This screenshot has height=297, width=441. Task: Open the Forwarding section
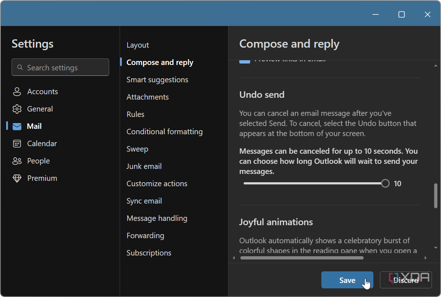click(x=145, y=236)
